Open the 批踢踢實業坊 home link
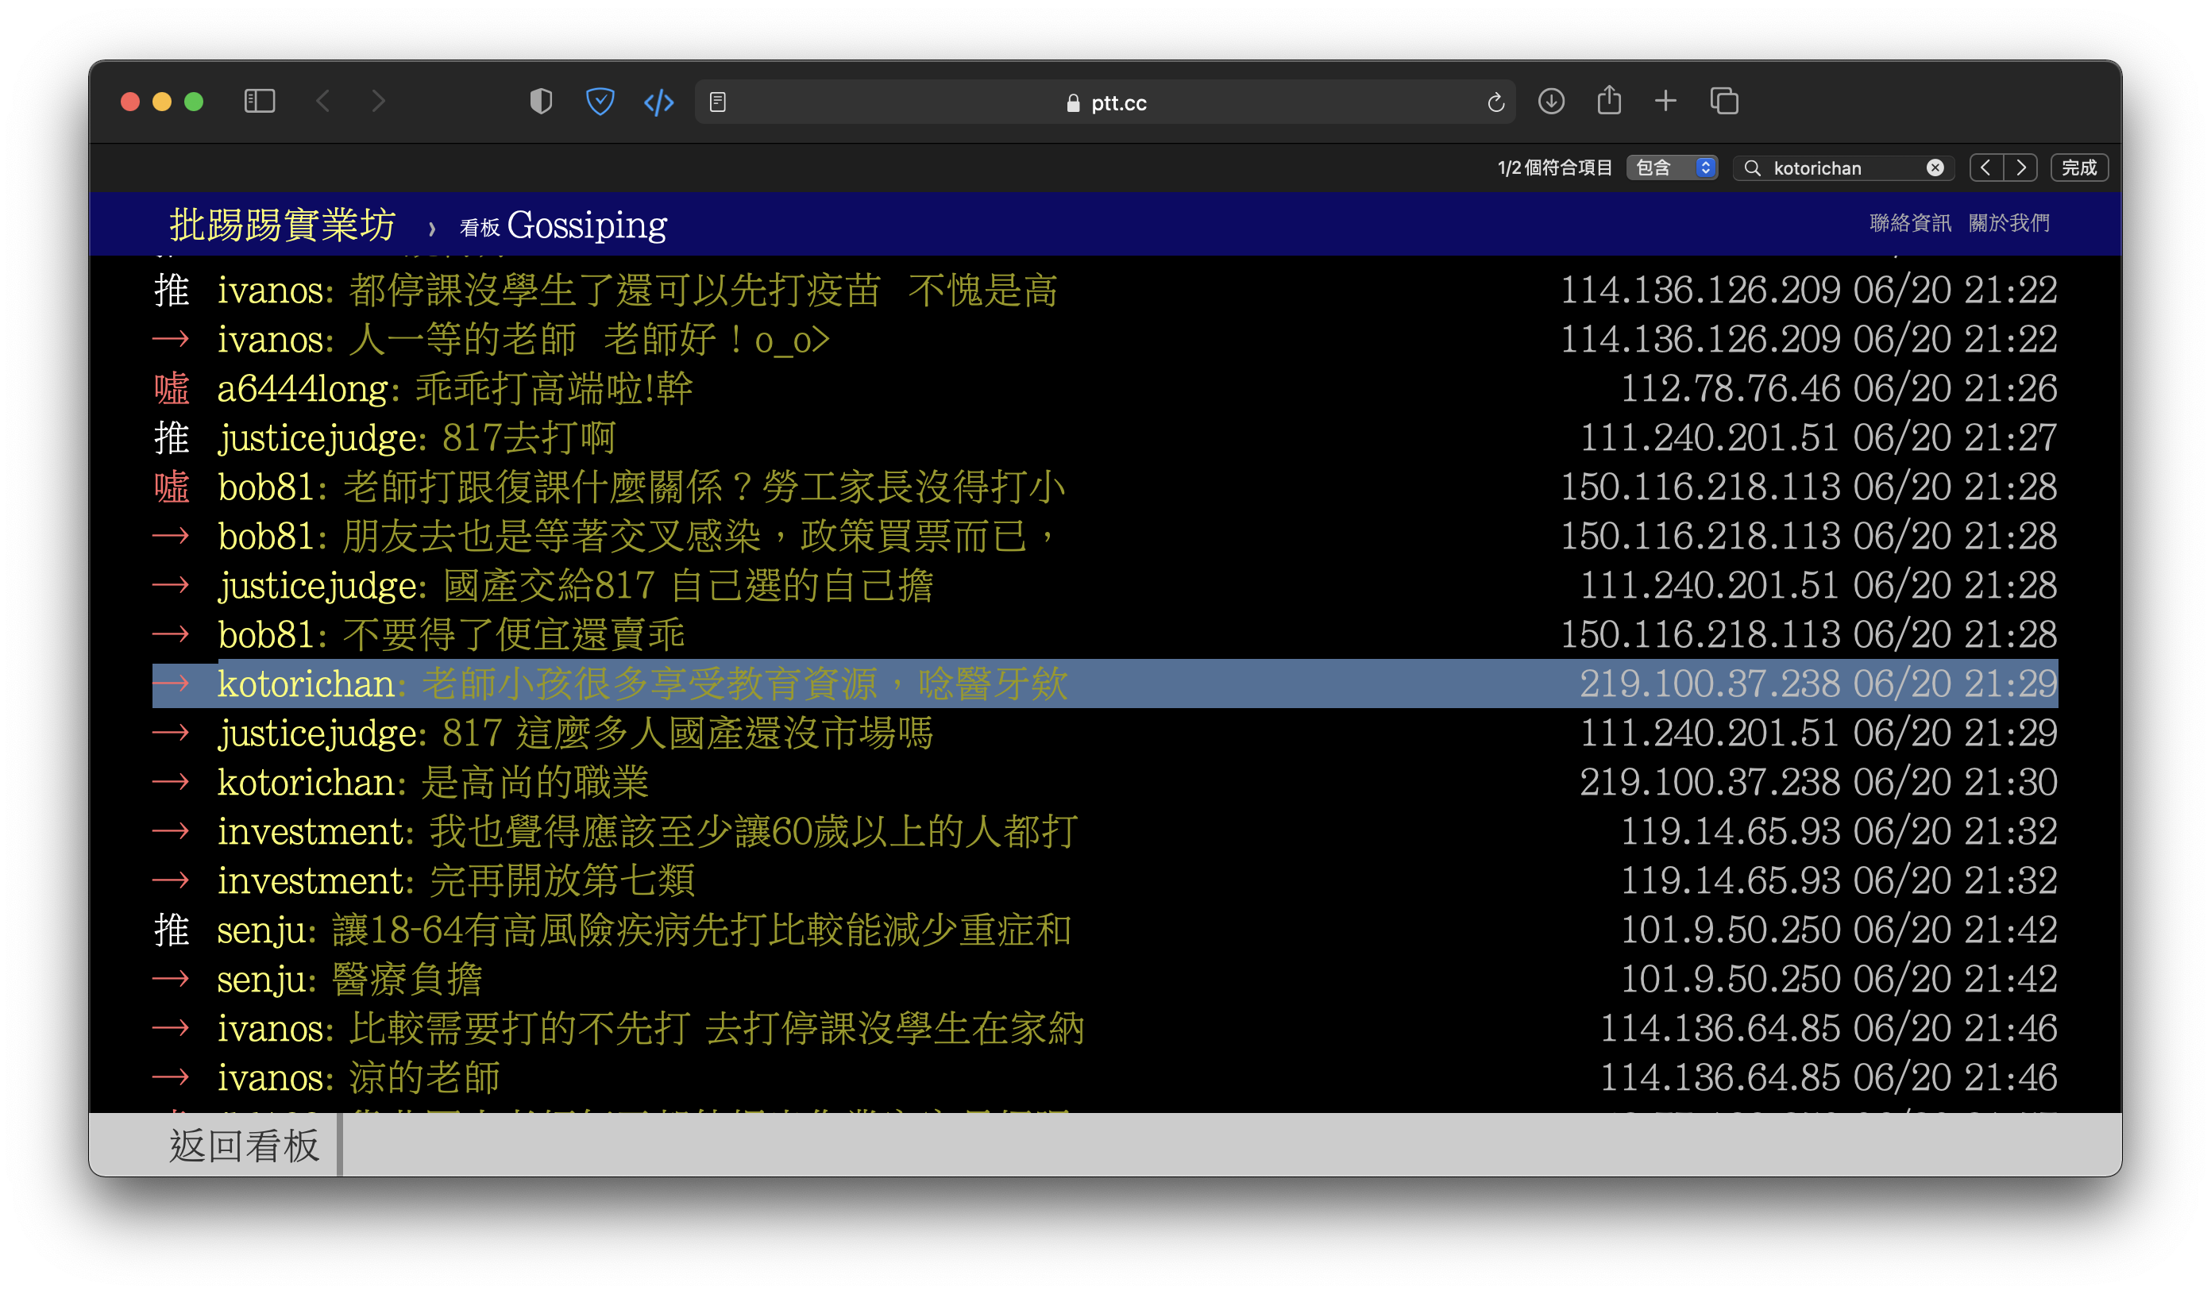The height and width of the screenshot is (1294, 2211). (x=283, y=225)
